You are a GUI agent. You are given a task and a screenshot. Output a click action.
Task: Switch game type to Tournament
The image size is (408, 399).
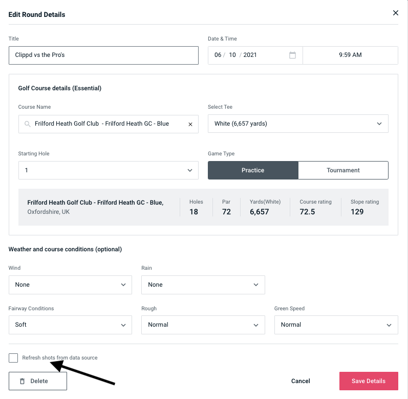pos(343,170)
